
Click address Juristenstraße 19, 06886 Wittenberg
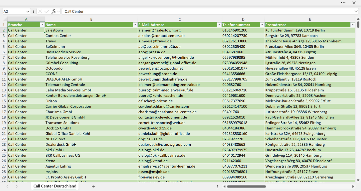310,112
